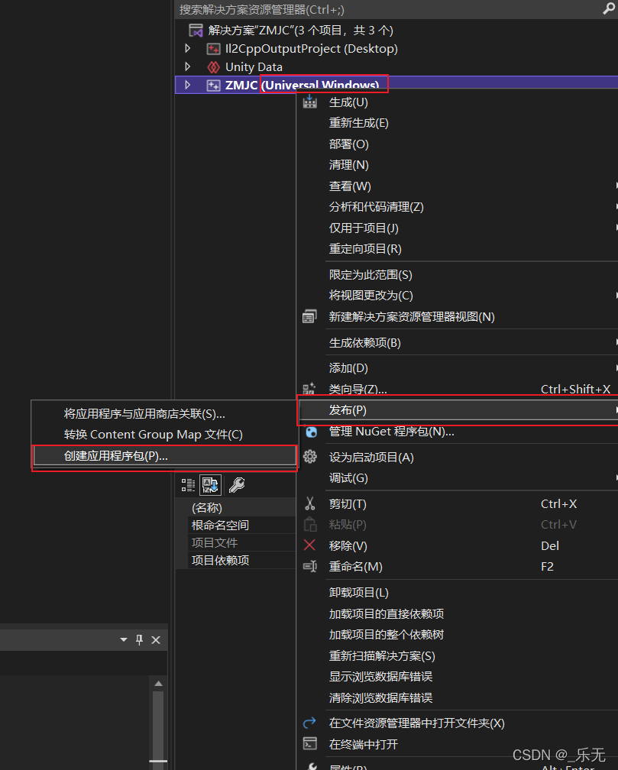
Task: Click the Unity Data label
Action: pyautogui.click(x=254, y=66)
